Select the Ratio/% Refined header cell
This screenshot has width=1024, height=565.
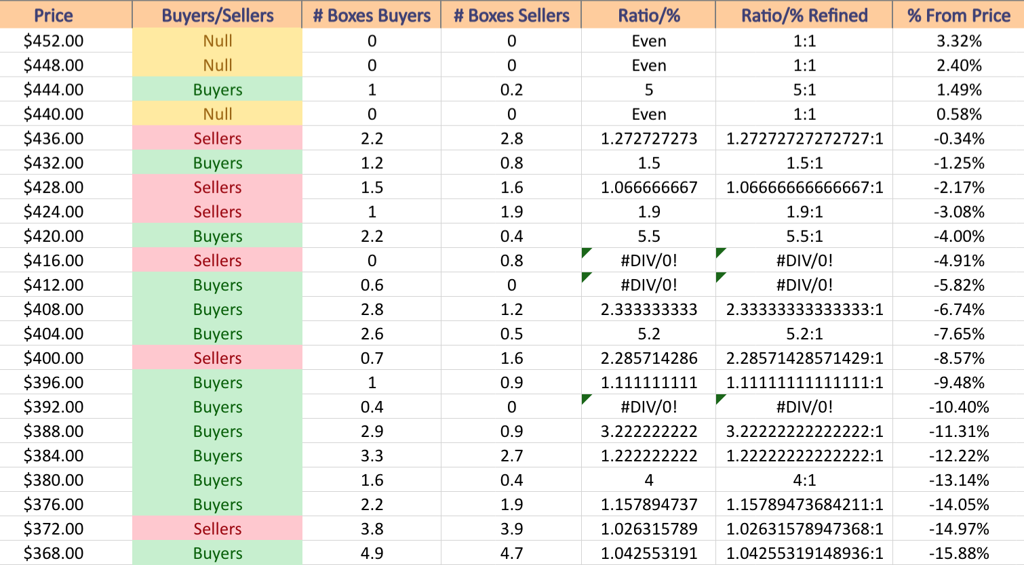click(804, 14)
